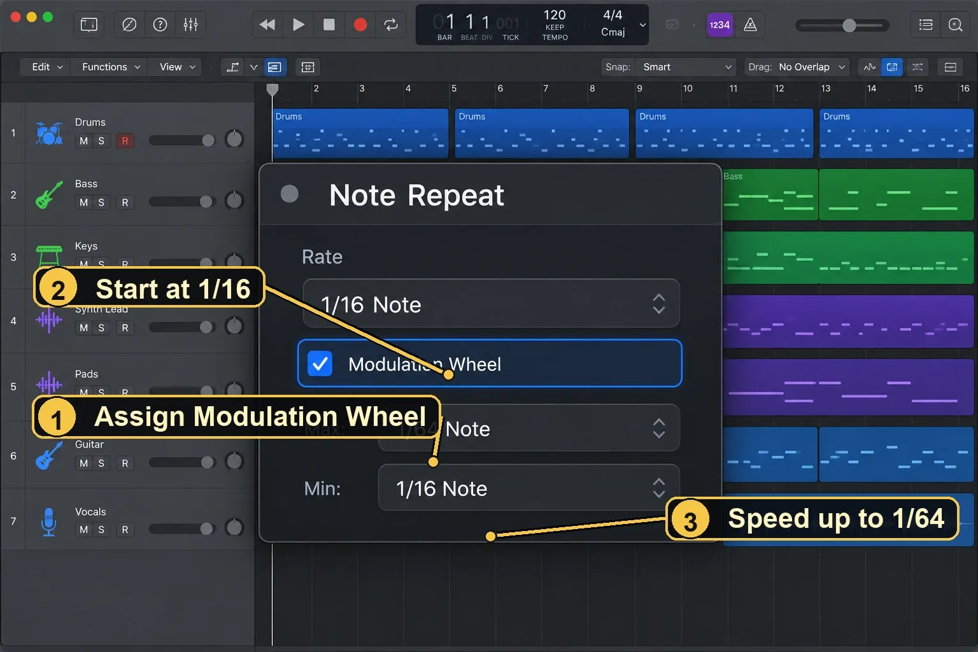Adjust the master volume slider
978x652 pixels.
click(842, 25)
